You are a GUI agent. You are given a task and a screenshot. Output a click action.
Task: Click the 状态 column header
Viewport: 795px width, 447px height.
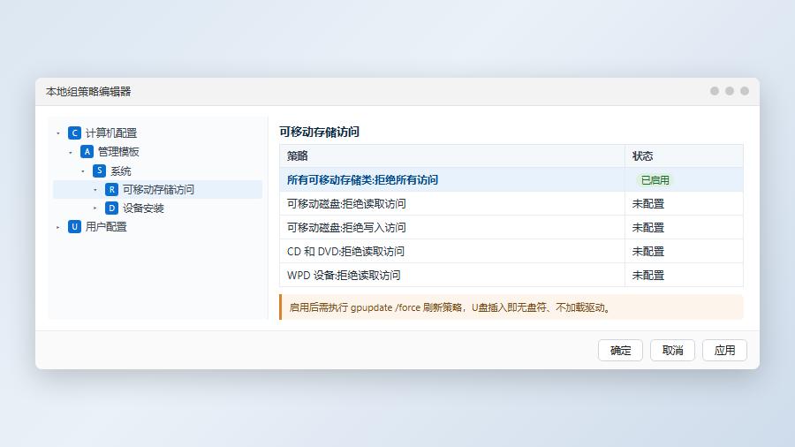pyautogui.click(x=684, y=156)
